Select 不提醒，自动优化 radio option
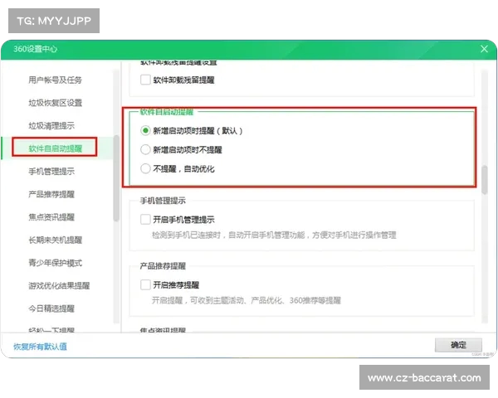 coord(145,168)
